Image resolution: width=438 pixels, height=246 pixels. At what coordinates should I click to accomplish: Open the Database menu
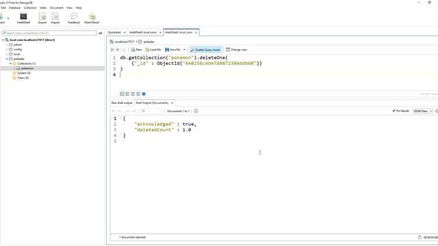click(14, 8)
